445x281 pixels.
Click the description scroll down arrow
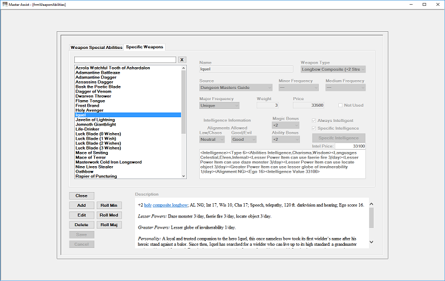[371, 242]
